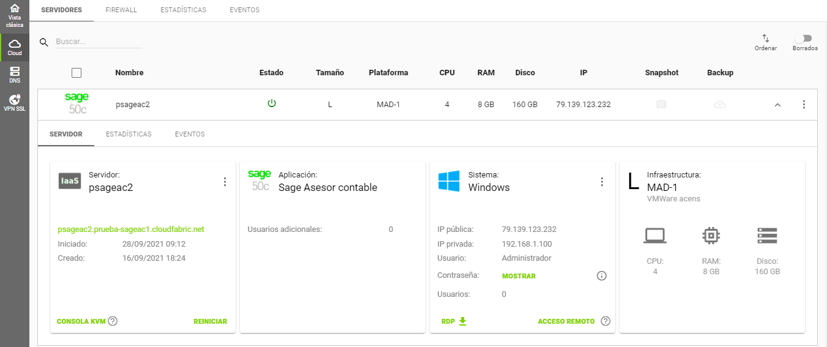This screenshot has height=347, width=827.
Task: Click the Buscar search field
Action: tap(99, 42)
